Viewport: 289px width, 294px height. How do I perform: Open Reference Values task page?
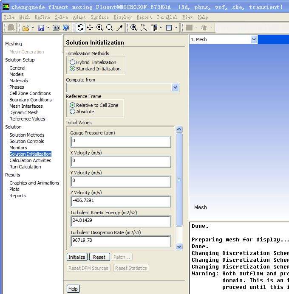(27, 119)
